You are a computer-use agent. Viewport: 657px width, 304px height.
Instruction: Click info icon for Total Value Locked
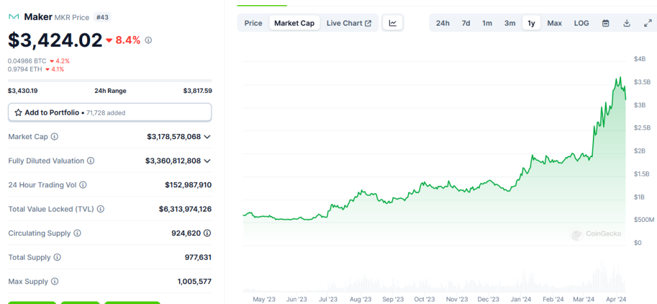tap(100, 209)
